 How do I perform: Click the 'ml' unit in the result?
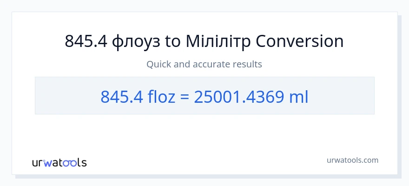tap(299, 96)
